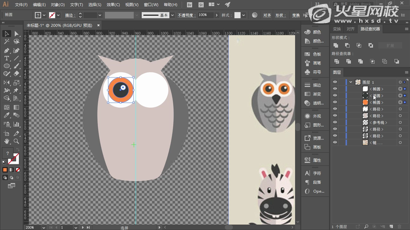Toggle visibility of the 参考线 layer item

[335, 123]
